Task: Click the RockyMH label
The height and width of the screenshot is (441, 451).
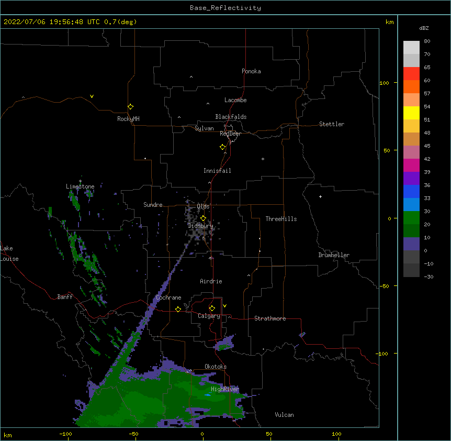Action: click(128, 118)
